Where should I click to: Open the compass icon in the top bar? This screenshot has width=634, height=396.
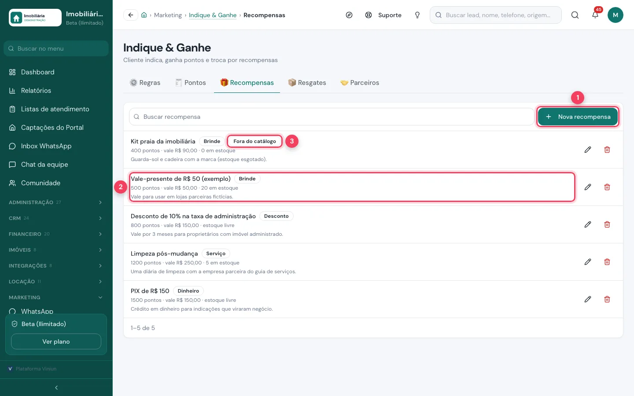point(349,15)
